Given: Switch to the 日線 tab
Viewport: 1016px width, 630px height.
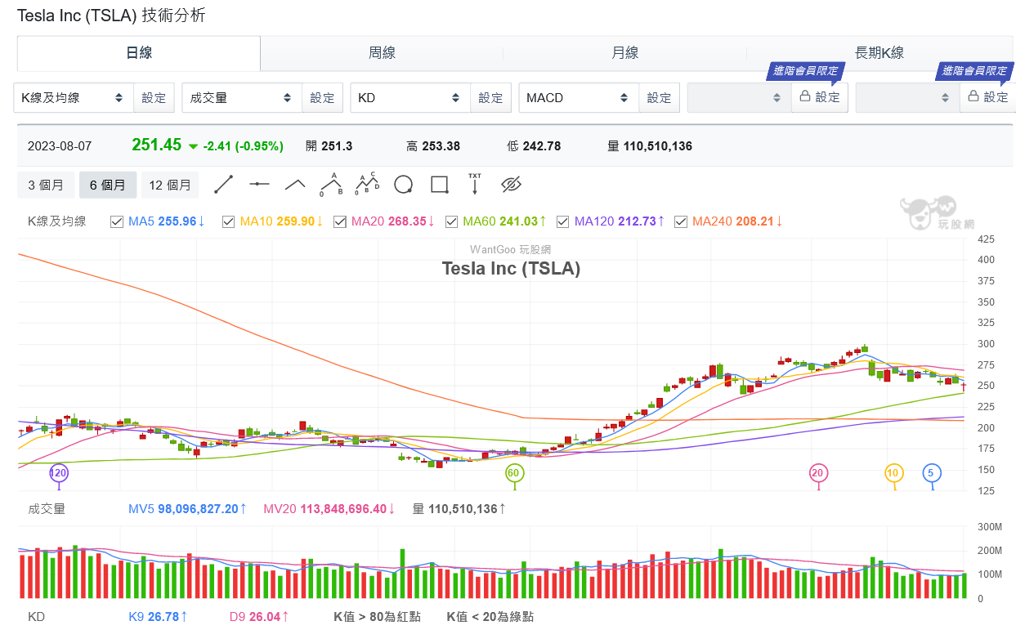Looking at the screenshot, I should pos(139,53).
